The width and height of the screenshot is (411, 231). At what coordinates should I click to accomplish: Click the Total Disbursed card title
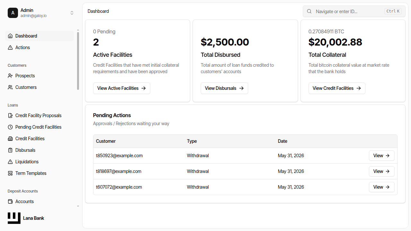pyautogui.click(x=220, y=55)
